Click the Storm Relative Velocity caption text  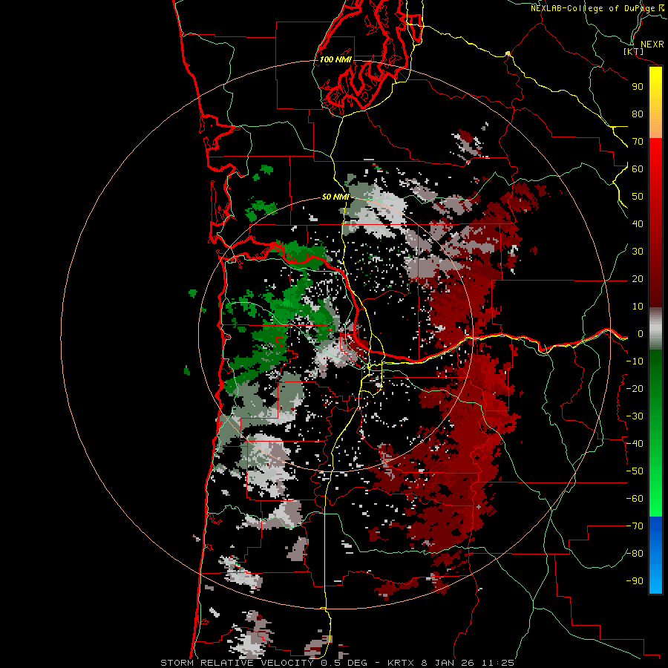337,663
